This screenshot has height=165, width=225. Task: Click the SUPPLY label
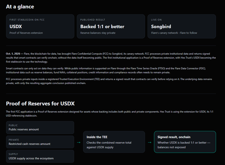click(x=13, y=154)
